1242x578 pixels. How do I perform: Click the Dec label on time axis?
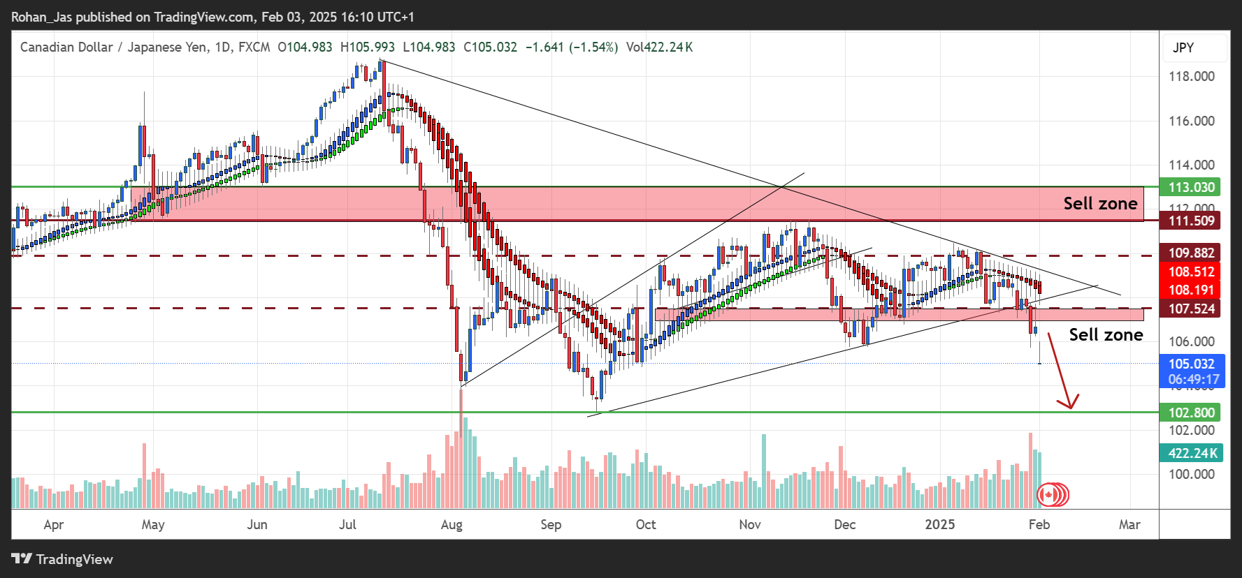844,524
